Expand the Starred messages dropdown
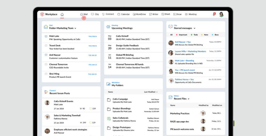The width and height of the screenshot is (266, 136). pyautogui.click(x=194, y=28)
